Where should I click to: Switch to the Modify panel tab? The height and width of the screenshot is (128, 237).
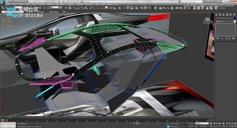tap(219, 14)
